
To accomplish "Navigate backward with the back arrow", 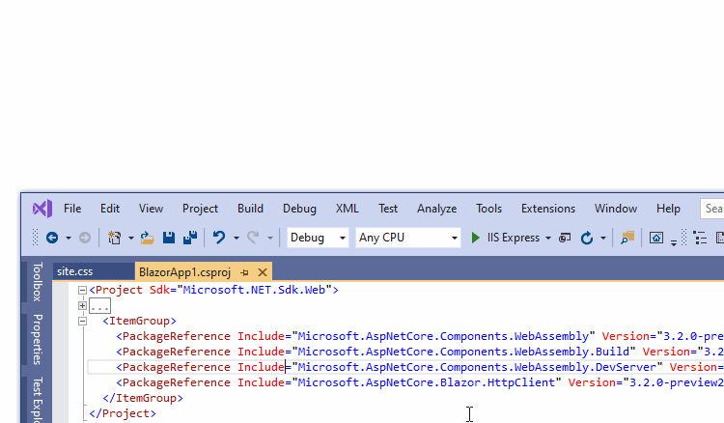I will coord(52,238).
